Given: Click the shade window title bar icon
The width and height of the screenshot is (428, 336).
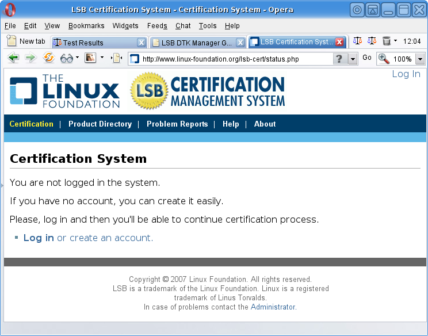Looking at the screenshot, I should 373,10.
